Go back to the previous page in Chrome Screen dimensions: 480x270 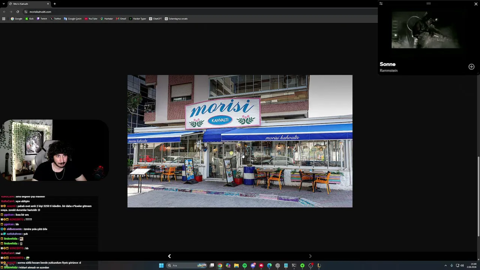(x=4, y=12)
